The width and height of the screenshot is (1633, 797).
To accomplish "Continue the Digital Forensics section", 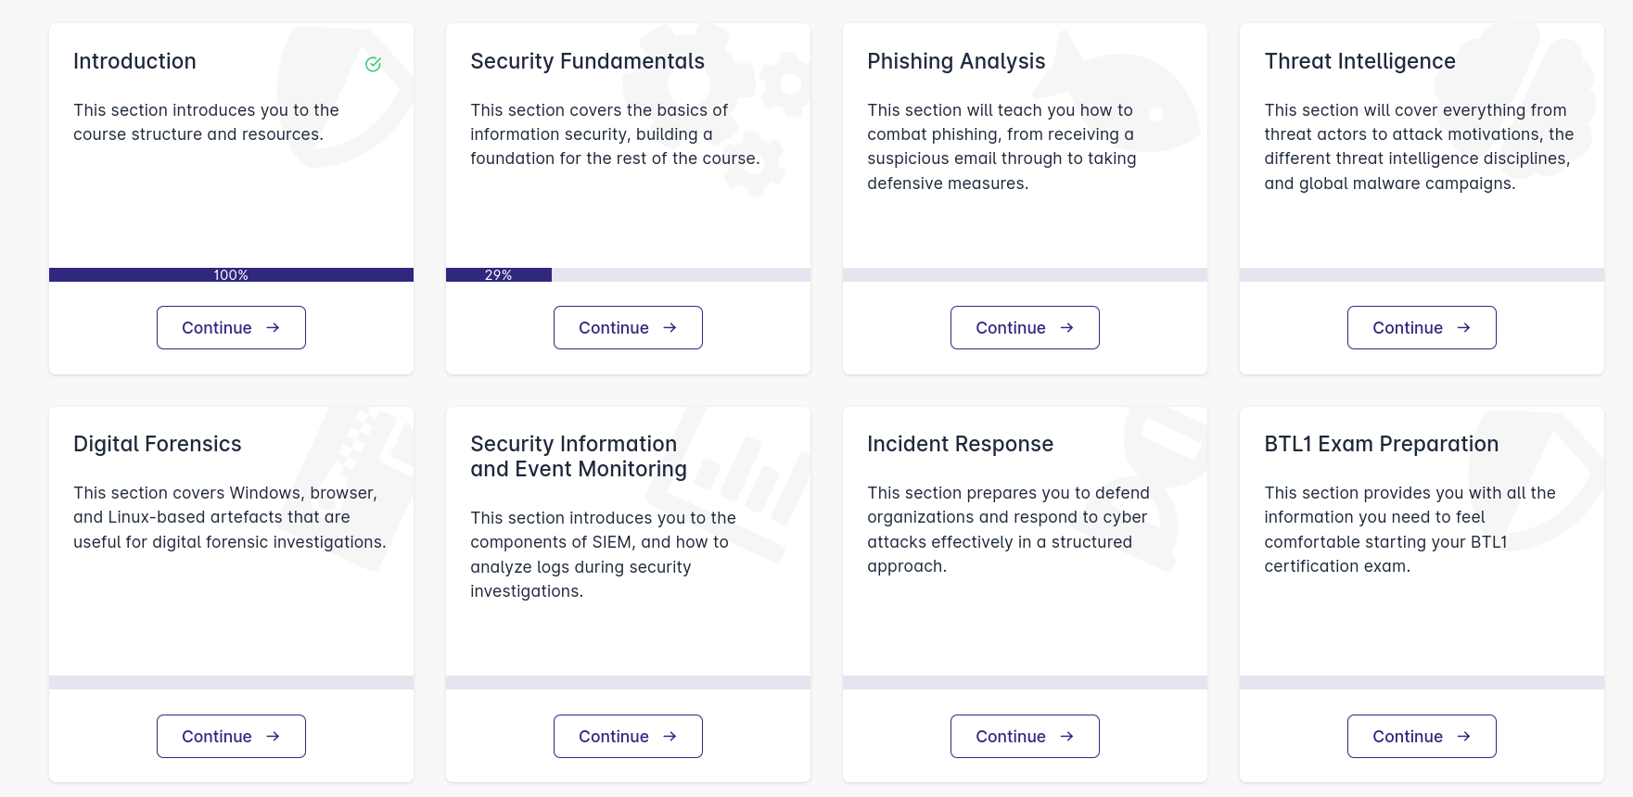I will pos(231,736).
